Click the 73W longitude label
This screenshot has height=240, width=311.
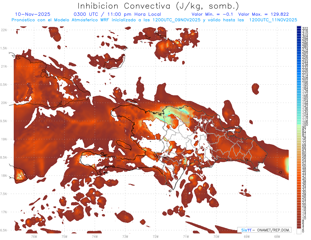(125, 236)
